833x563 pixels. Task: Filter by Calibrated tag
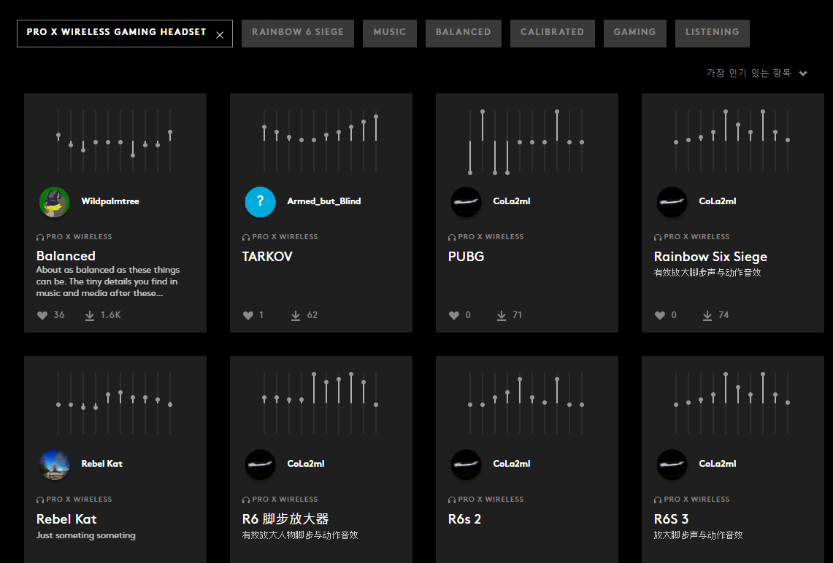[552, 34]
